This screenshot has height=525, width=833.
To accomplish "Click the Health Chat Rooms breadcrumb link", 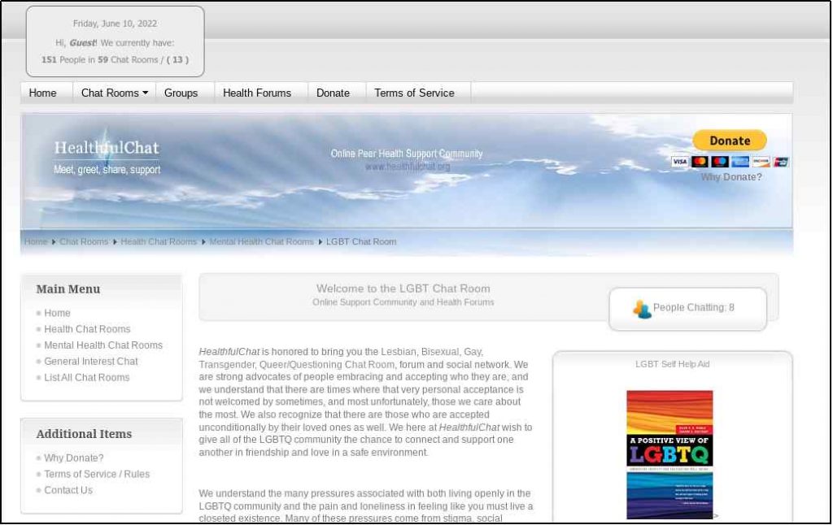I will click(x=159, y=241).
